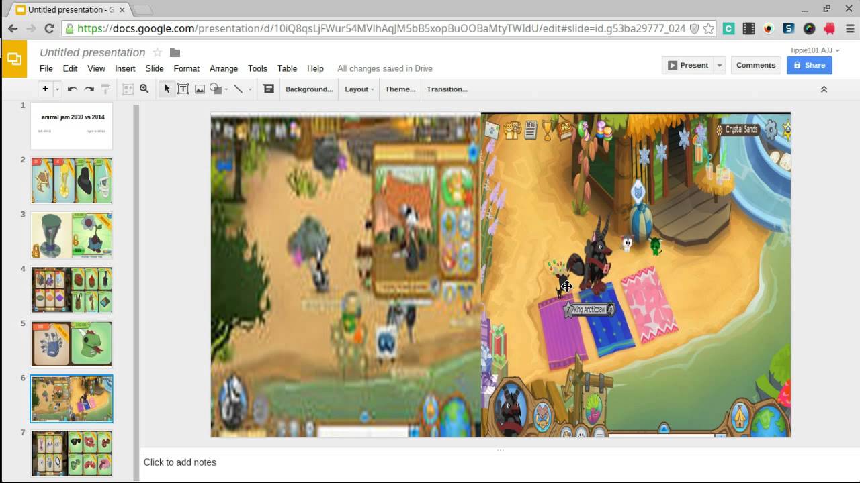The height and width of the screenshot is (483, 860).
Task: Click the browser reload icon
Action: [49, 28]
